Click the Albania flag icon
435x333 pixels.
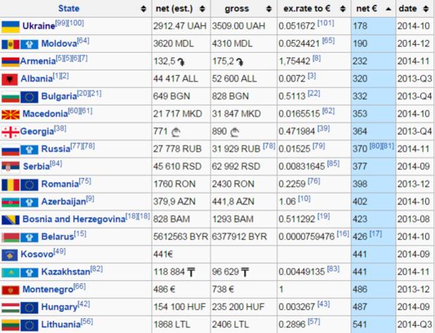(x=10, y=79)
